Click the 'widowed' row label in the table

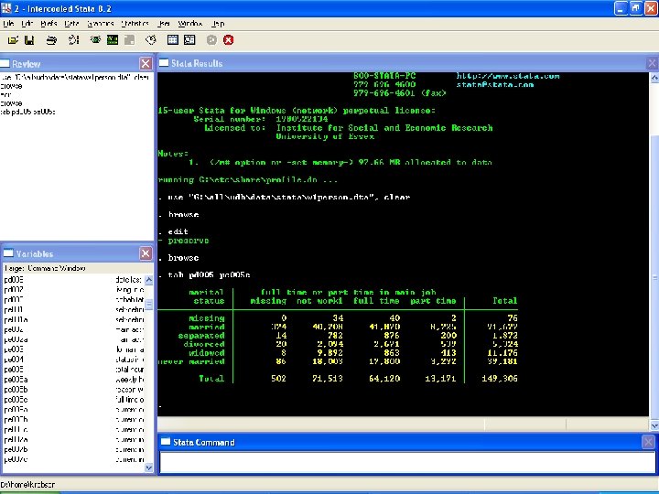point(207,353)
